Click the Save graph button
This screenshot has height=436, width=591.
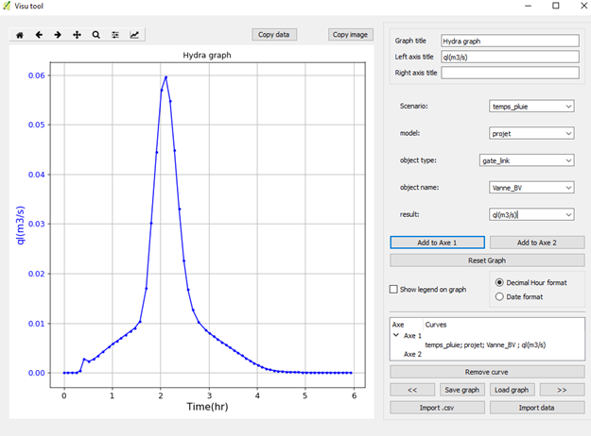tap(462, 390)
